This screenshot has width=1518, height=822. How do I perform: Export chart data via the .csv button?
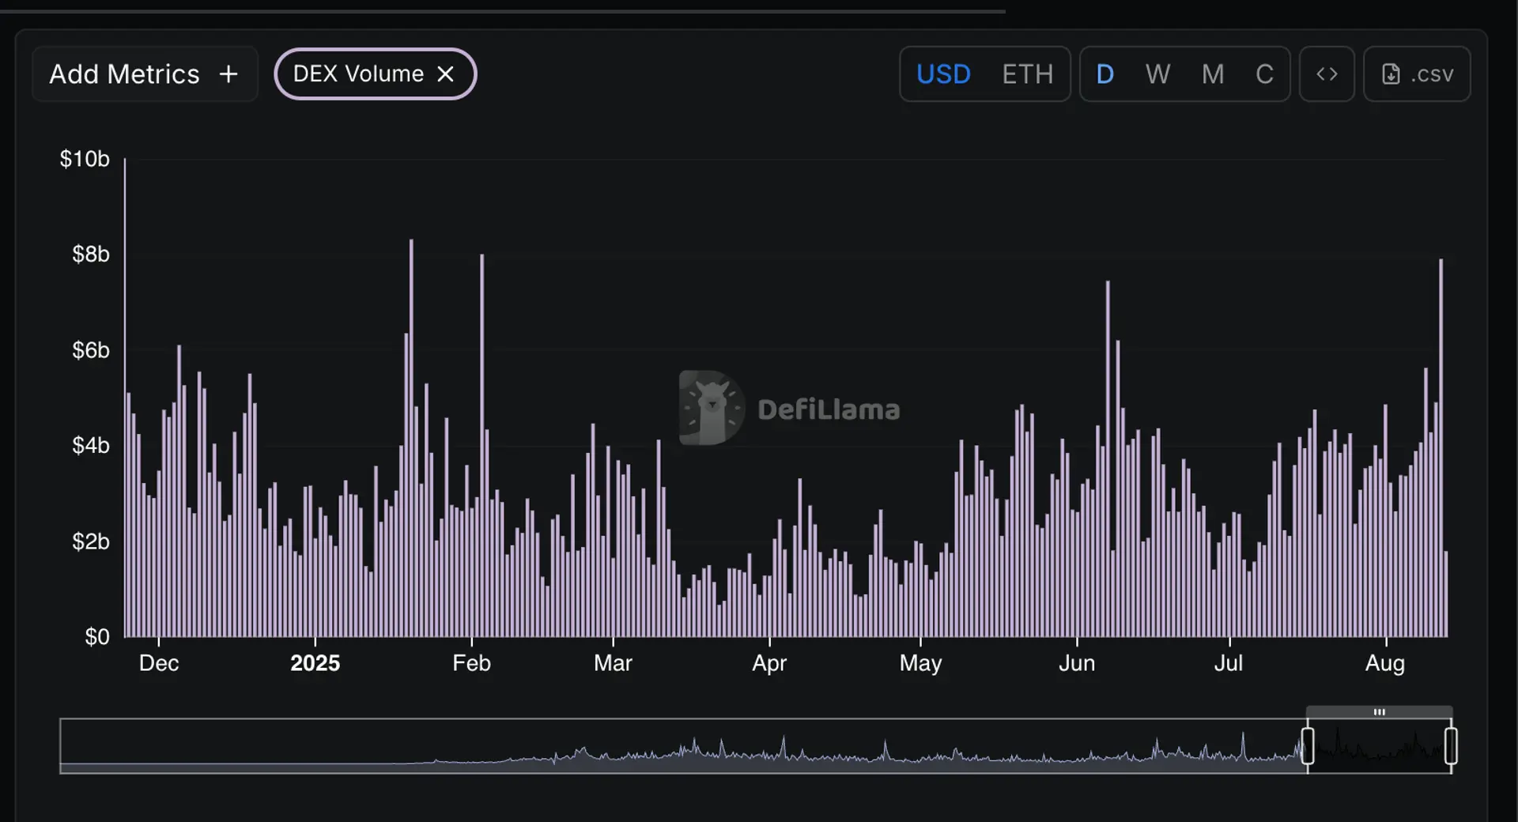(x=1416, y=74)
